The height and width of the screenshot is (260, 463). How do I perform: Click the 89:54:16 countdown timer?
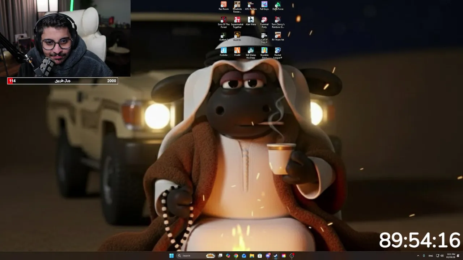click(x=420, y=240)
